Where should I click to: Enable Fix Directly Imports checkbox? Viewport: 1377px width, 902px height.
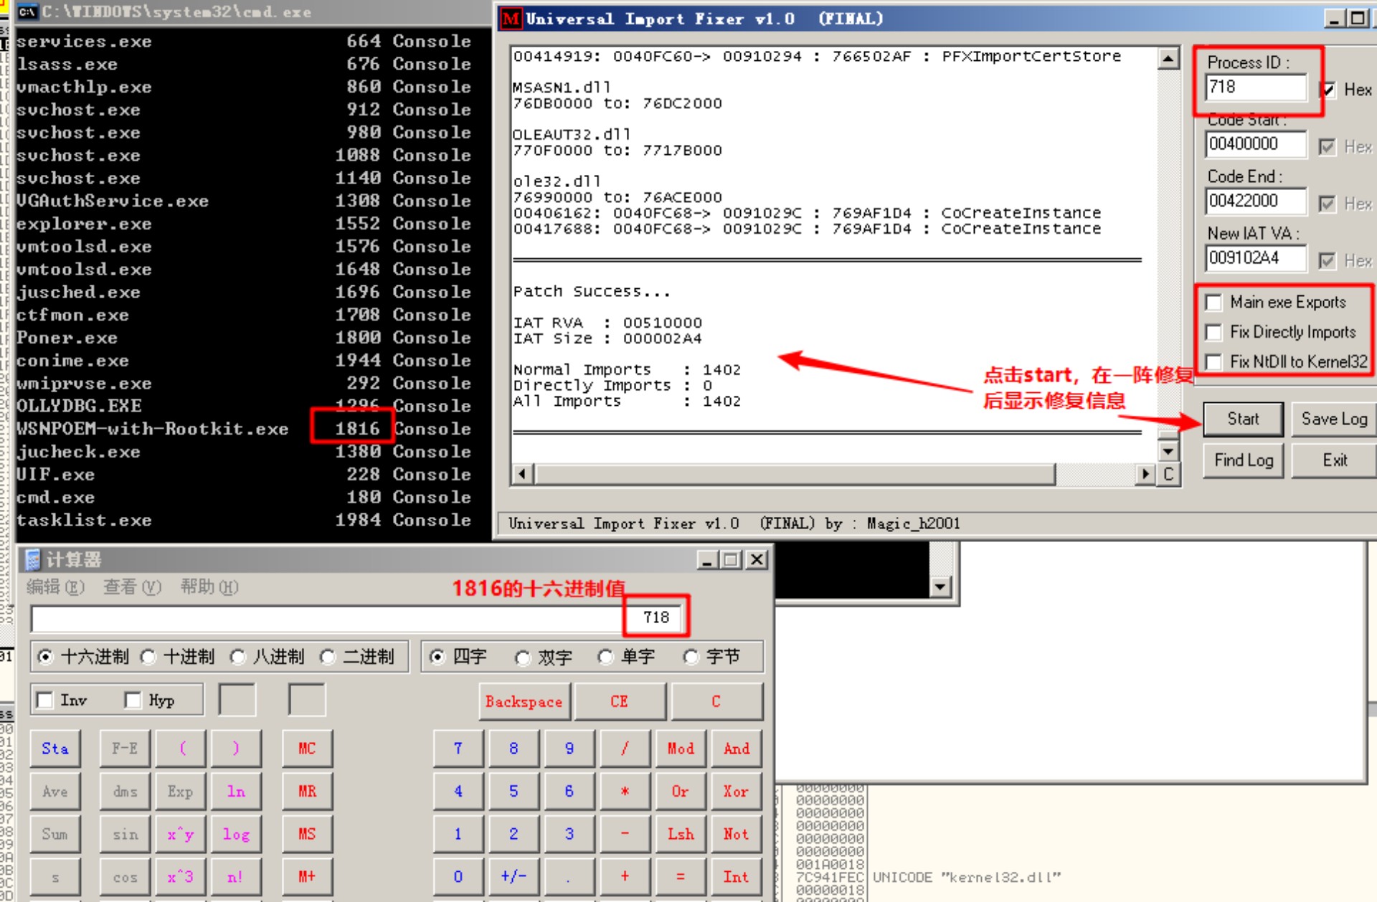(x=1214, y=332)
